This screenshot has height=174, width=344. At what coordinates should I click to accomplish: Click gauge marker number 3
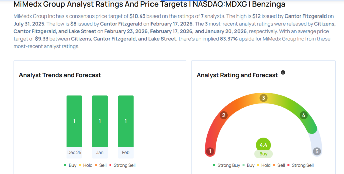point(264,98)
